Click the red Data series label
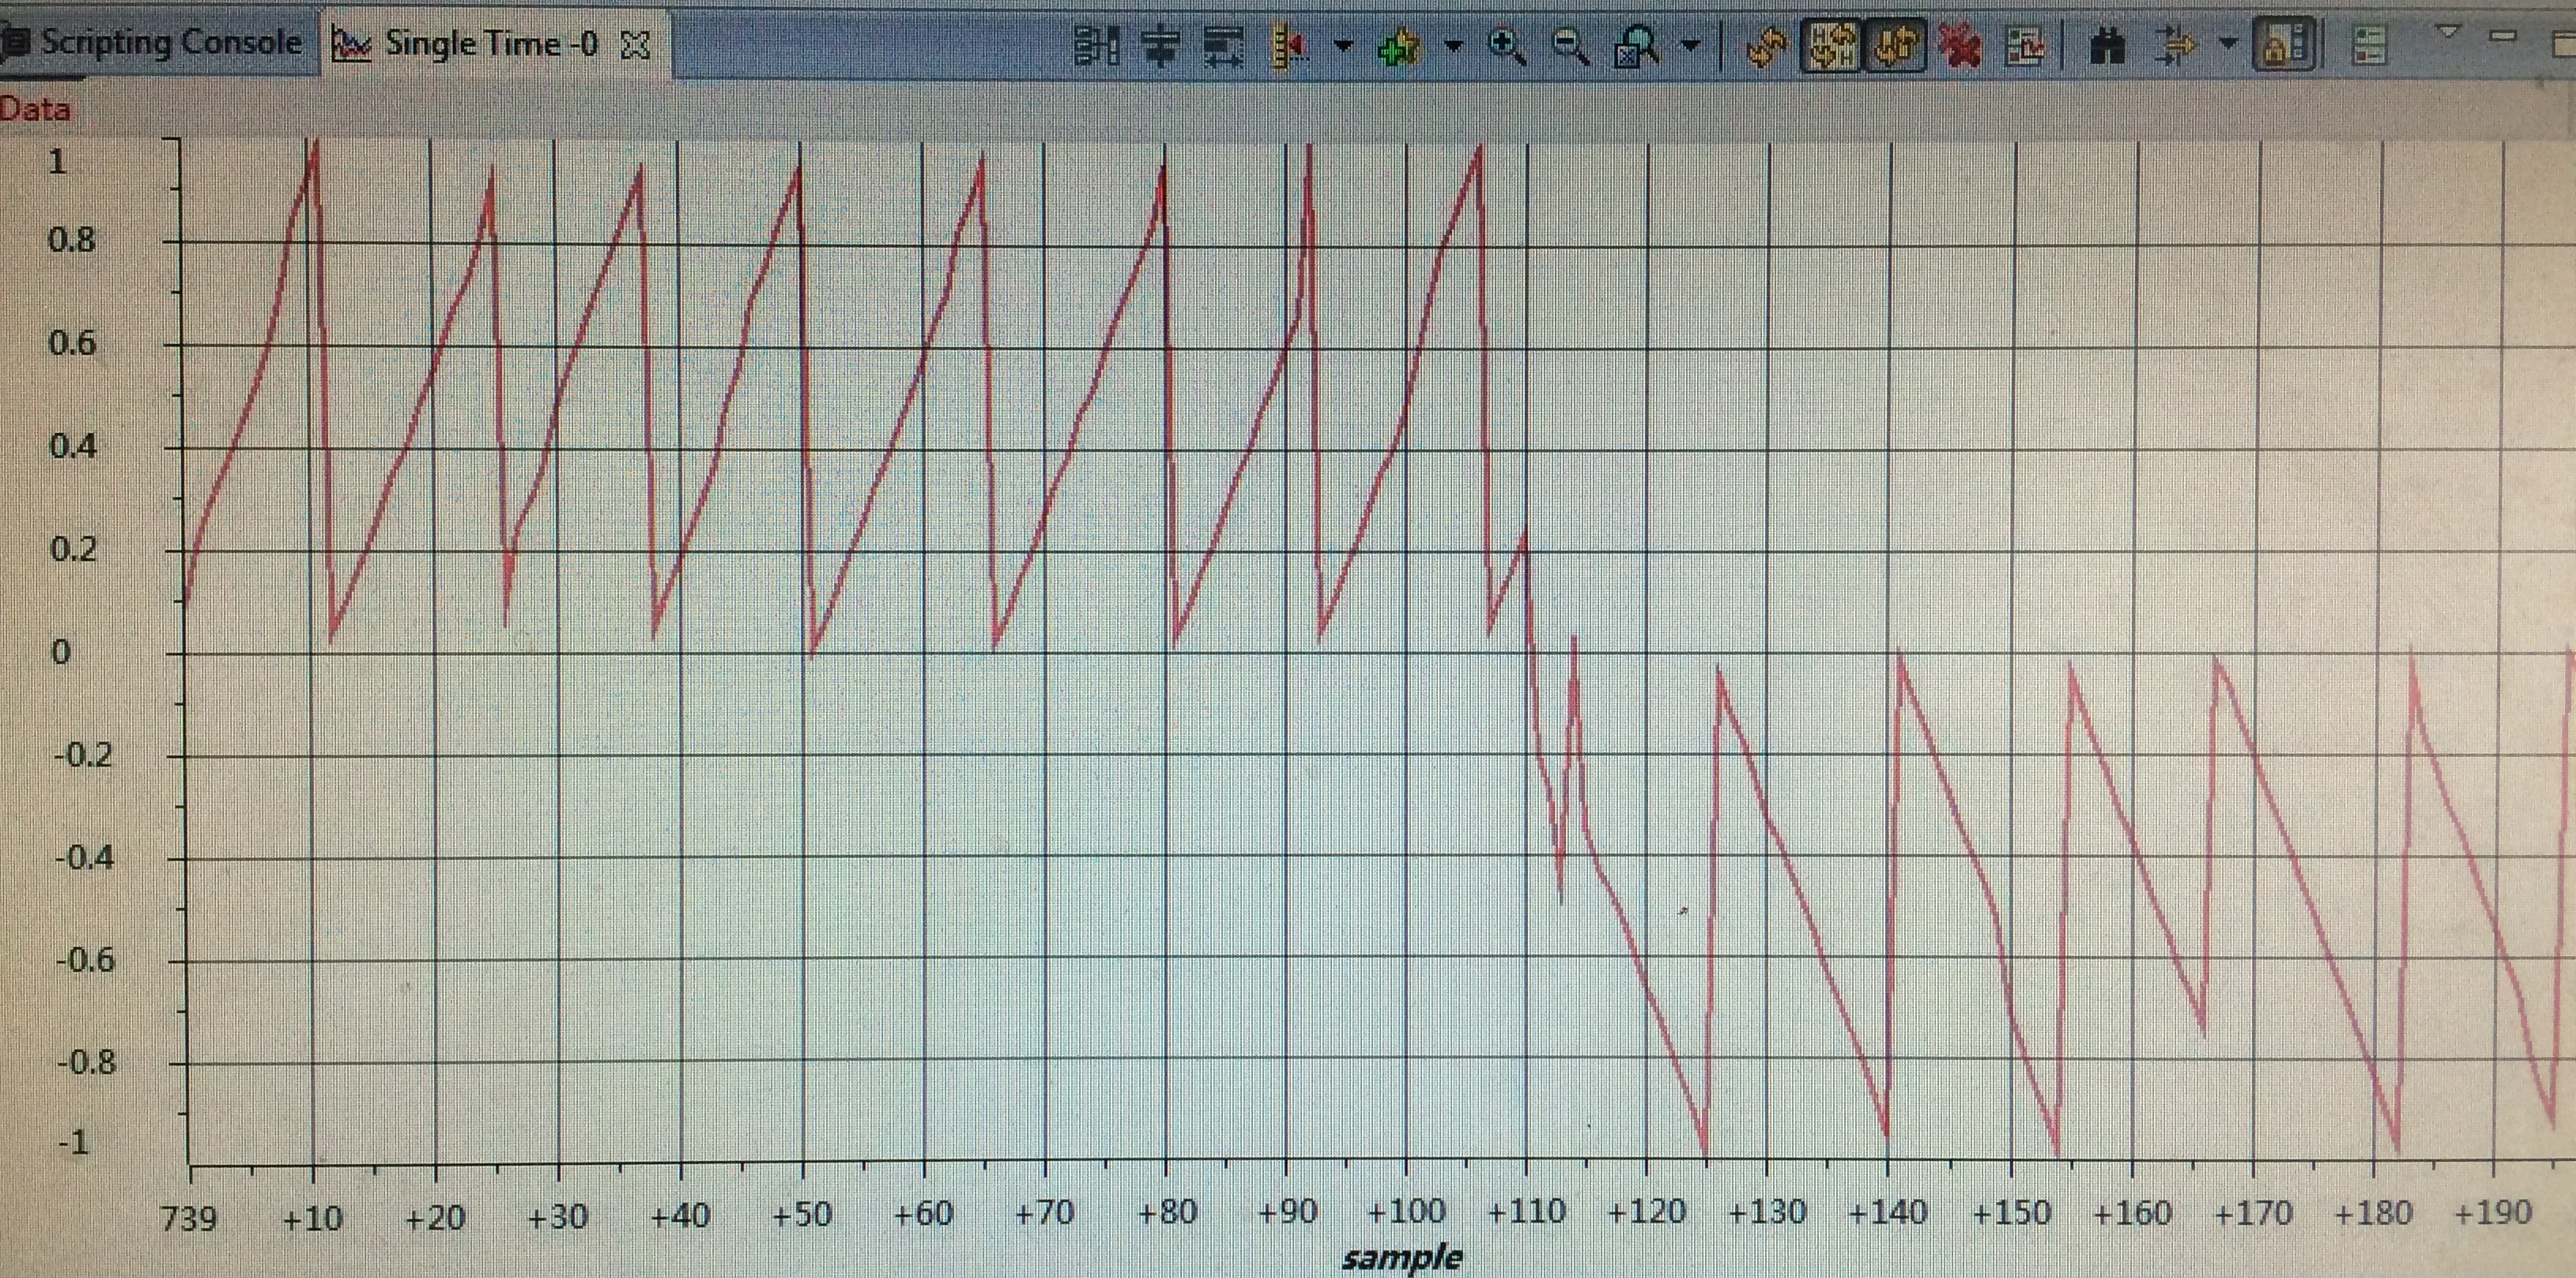 (x=35, y=109)
